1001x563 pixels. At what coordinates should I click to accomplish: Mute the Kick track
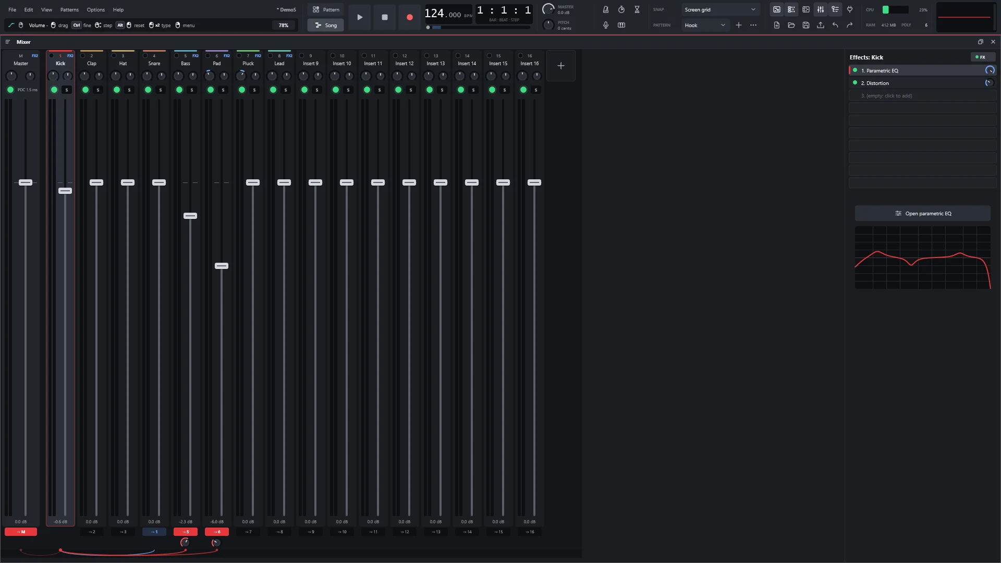tap(54, 90)
